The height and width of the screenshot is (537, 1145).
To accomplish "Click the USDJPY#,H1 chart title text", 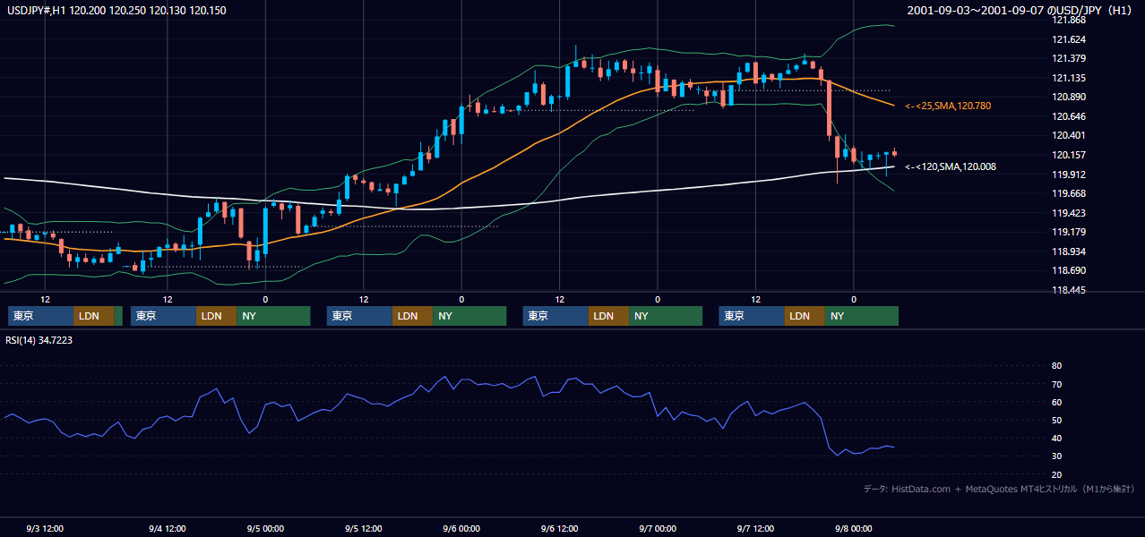I will point(115,10).
